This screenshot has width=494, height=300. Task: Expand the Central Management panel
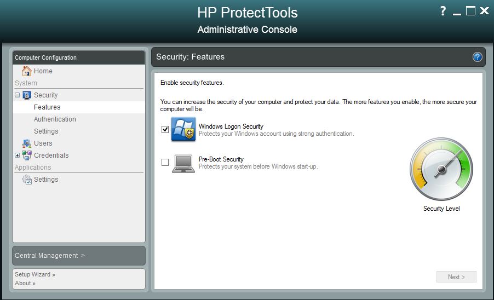click(79, 256)
